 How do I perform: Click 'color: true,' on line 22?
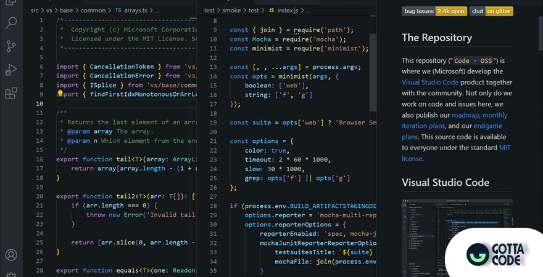pyautogui.click(x=267, y=151)
